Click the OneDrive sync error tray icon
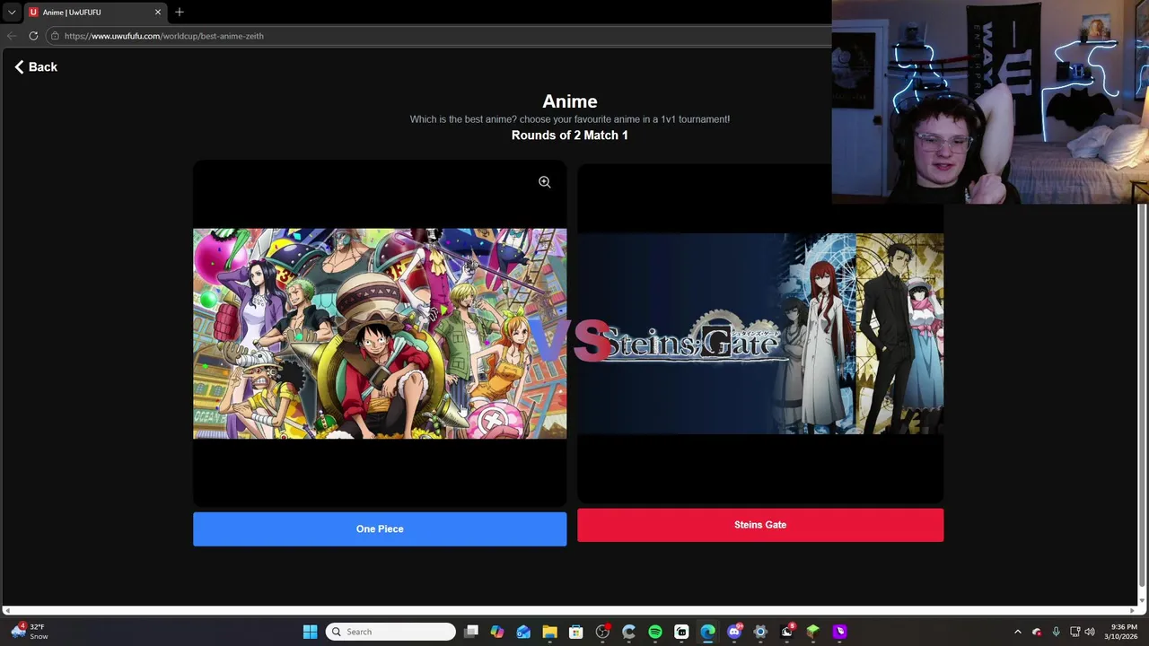Image resolution: width=1149 pixels, height=646 pixels. pyautogui.click(x=1037, y=632)
